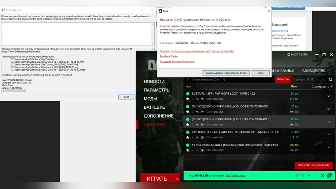The height and width of the screenshot is (189, 336).
Task: Click the copy-stack icon in notification bar
Action: (x=329, y=176)
